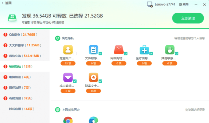Image resolution: width=209 pixels, height=123 pixels.
Task: Open the 医疗信息 medical kit icon
Action: point(144,50)
